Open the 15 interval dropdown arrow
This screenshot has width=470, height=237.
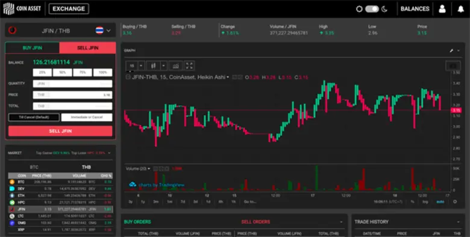click(141, 66)
